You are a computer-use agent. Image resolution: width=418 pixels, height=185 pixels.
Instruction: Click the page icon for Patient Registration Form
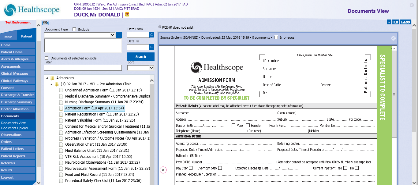click(61, 114)
